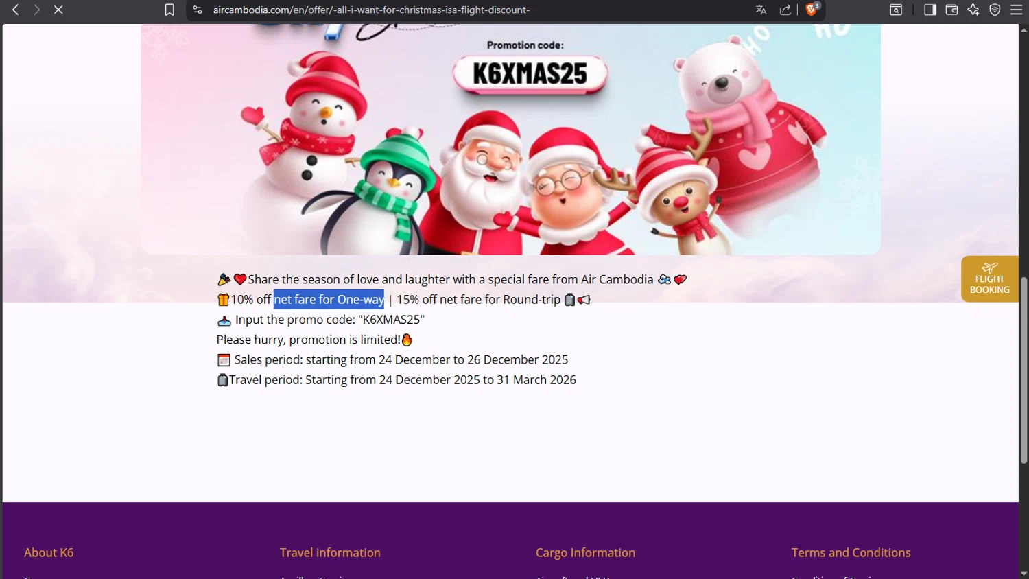Click the "Promotion code:" label on banner

click(x=525, y=45)
